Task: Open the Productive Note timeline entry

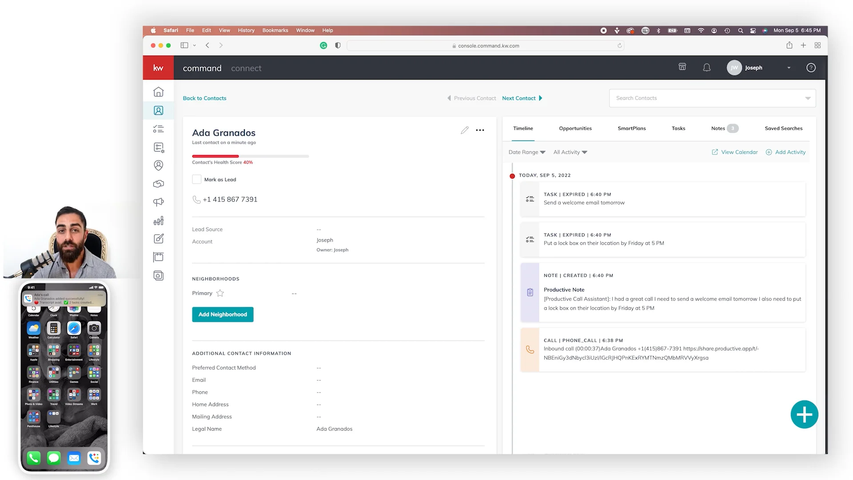Action: 662,292
